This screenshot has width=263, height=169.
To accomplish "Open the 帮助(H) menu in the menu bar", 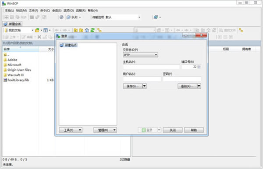I will 93,11.
